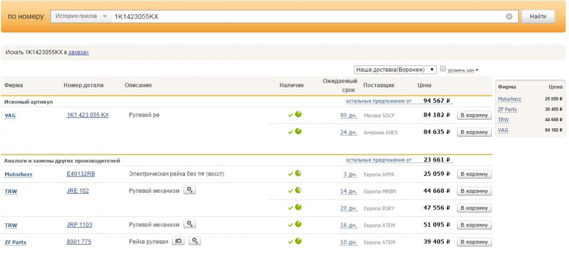
Task: Click gear icon next to Рейка рулевая
Action: point(194,241)
